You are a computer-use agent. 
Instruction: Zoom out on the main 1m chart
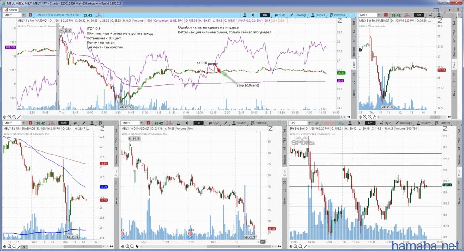pos(14,117)
